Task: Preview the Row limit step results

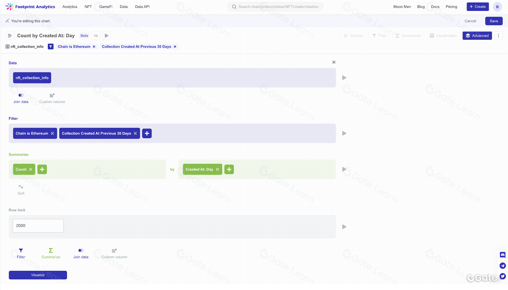Action: tap(344, 227)
